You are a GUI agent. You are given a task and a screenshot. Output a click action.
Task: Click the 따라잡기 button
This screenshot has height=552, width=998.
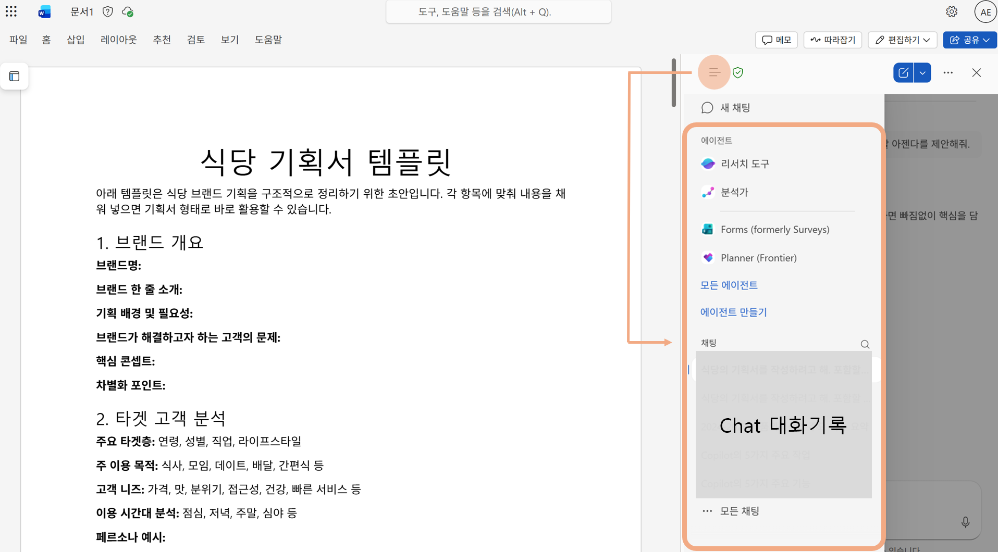click(x=833, y=40)
